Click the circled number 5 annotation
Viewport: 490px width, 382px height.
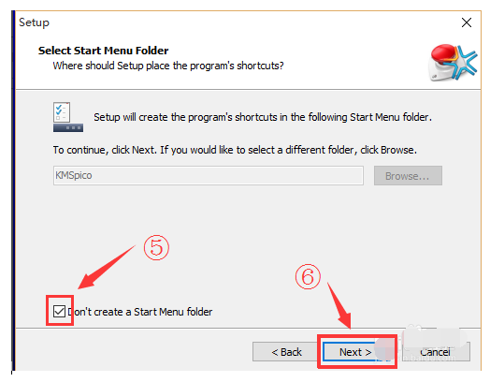(x=156, y=247)
